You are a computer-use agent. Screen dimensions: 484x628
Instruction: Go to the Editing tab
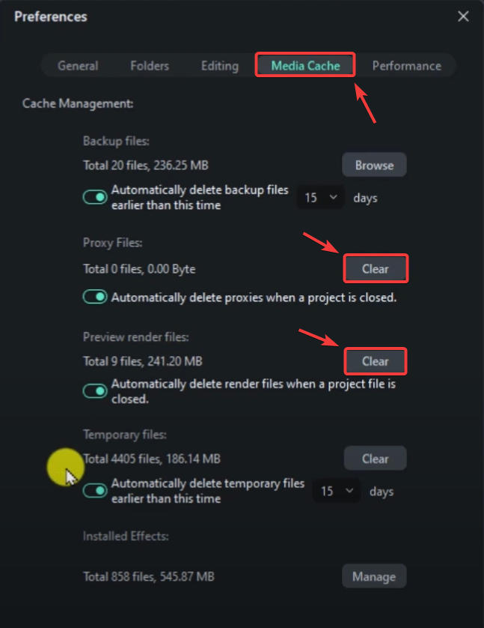click(219, 66)
